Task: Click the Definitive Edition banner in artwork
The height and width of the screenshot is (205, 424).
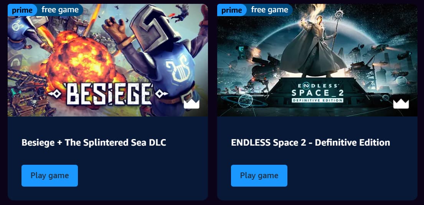Action: [317, 100]
